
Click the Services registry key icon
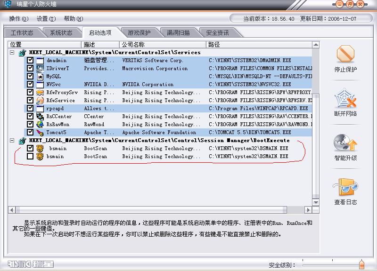tap(22, 53)
